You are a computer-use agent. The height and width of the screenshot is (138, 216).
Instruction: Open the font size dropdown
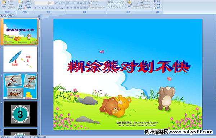point(51,3)
